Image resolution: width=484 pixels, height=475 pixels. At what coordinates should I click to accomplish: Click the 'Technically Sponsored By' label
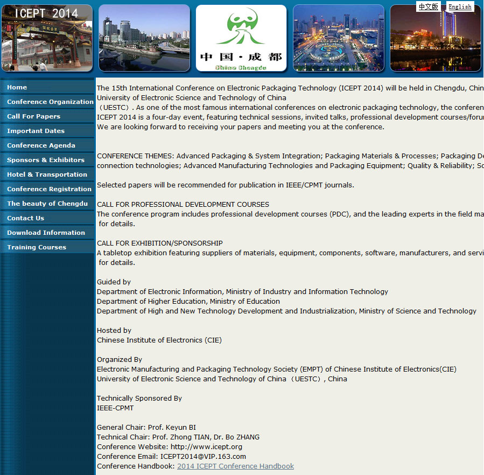pyautogui.click(x=139, y=399)
